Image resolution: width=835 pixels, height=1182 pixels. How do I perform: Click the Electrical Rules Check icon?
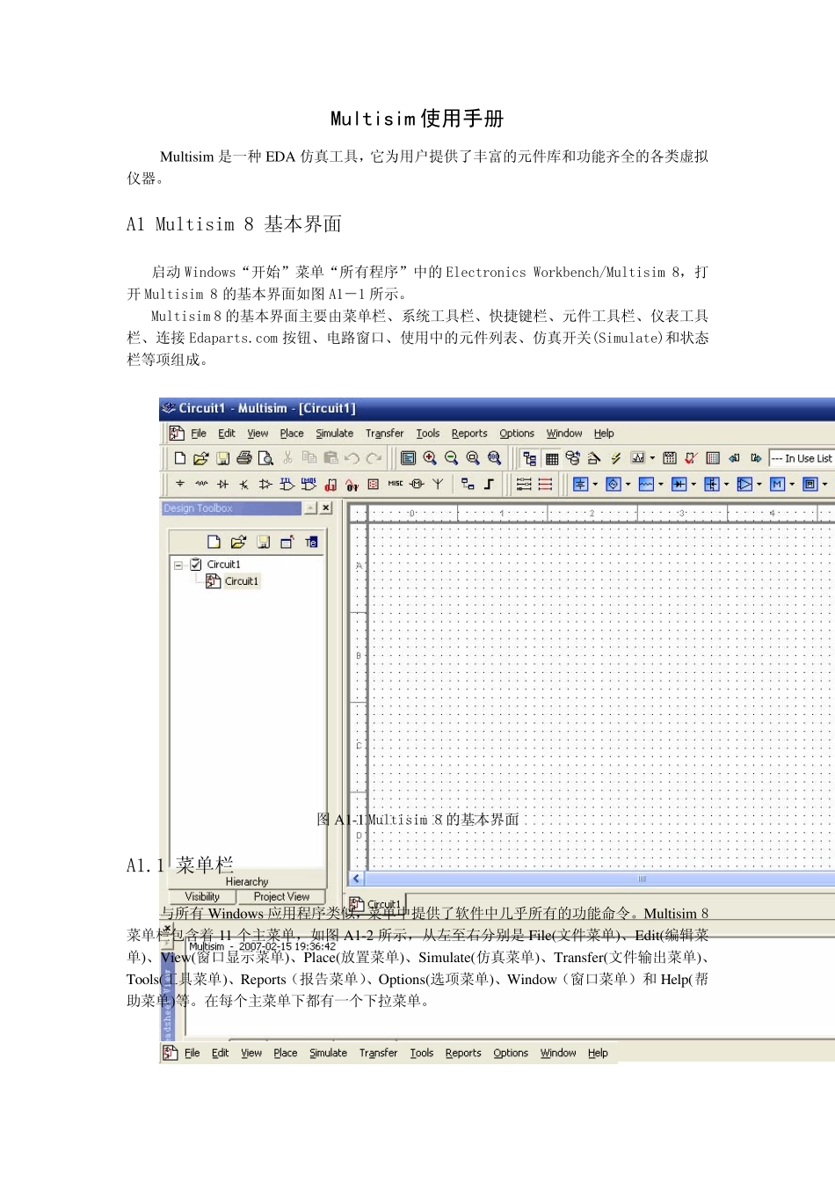pyautogui.click(x=691, y=458)
